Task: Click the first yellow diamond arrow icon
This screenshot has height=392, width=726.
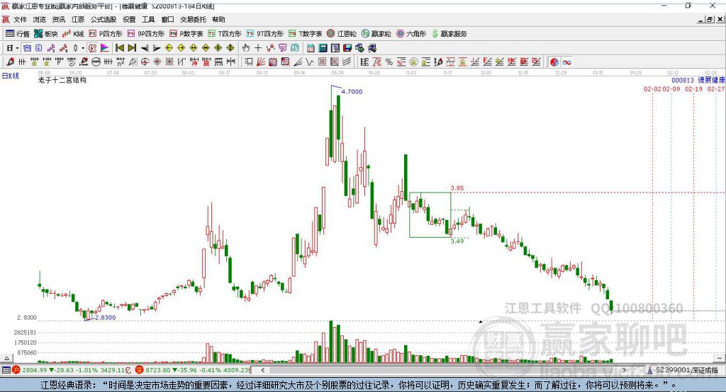Action: tap(169, 48)
